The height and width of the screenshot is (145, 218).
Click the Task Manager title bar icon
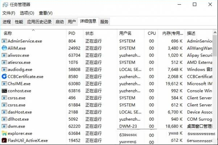point(5,5)
